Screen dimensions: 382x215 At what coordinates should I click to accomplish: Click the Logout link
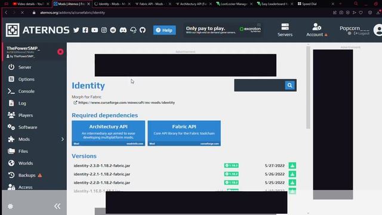pos(362,33)
